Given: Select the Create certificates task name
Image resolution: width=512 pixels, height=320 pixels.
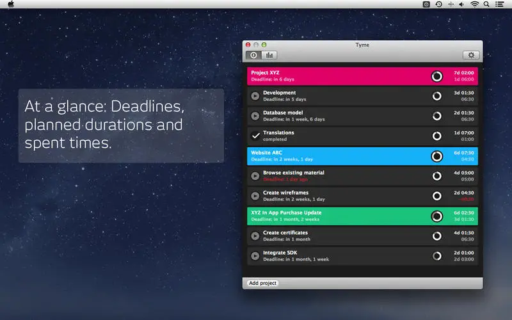Looking at the screenshot, I should [x=285, y=233].
